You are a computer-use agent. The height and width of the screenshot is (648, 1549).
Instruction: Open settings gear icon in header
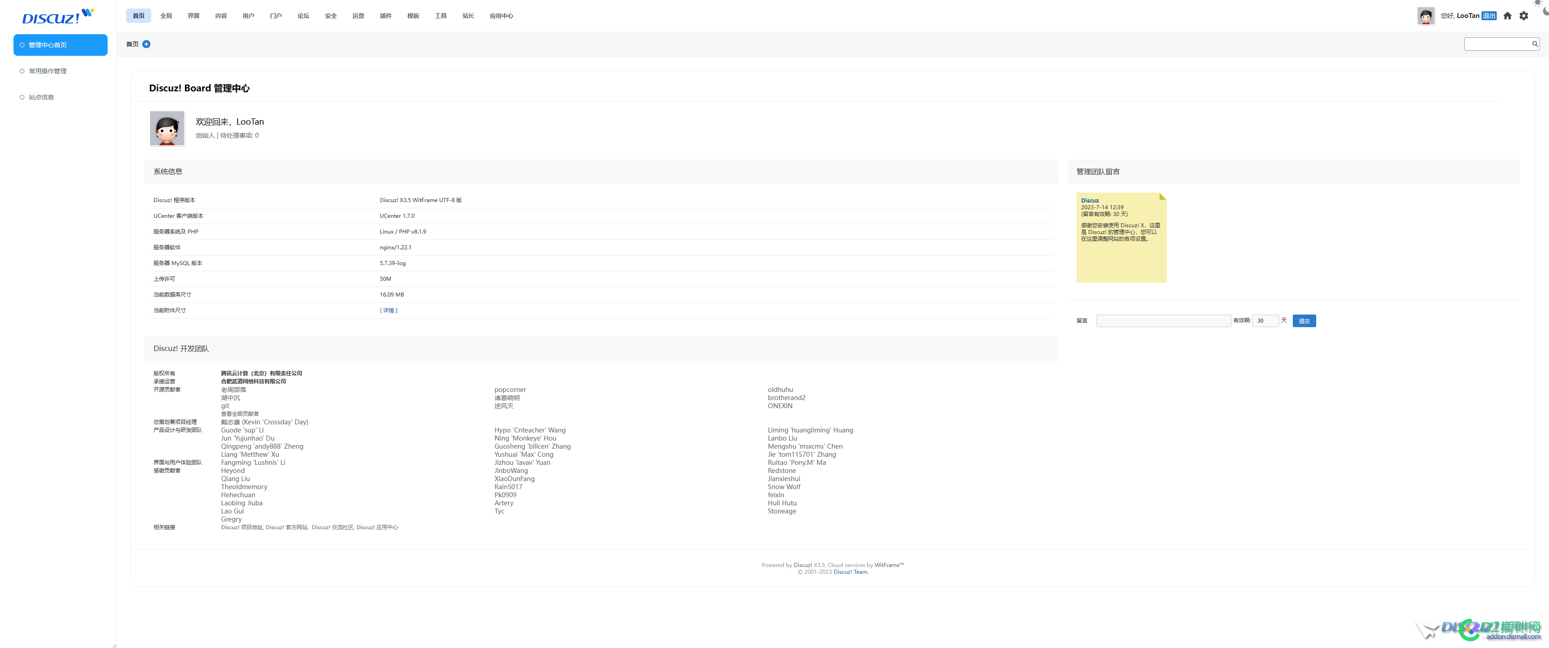tap(1523, 16)
